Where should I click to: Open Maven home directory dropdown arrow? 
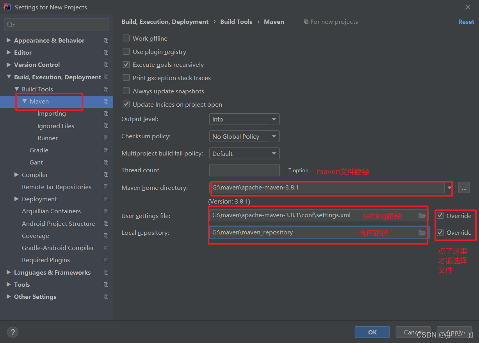(x=449, y=188)
